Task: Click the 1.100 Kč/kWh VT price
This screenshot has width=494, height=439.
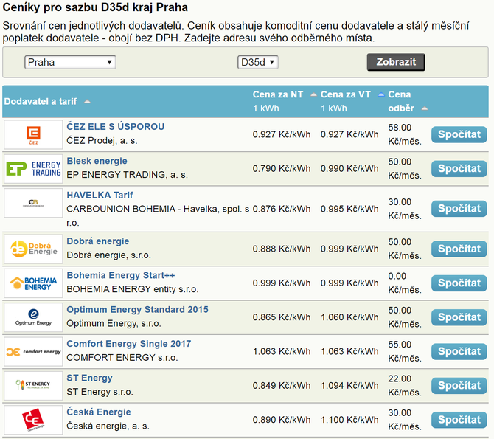Action: [349, 420]
